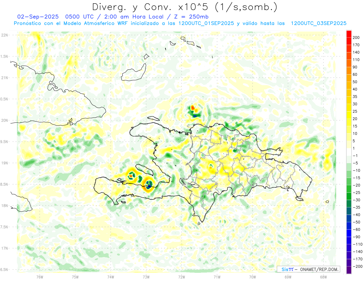Click the colorbar value 25

(x=355, y=112)
